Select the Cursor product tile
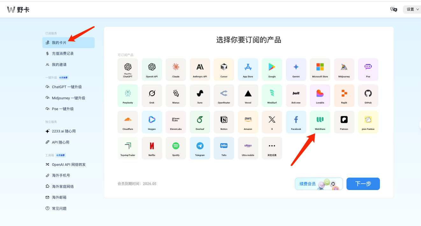The width and height of the screenshot is (421, 226). [224, 69]
